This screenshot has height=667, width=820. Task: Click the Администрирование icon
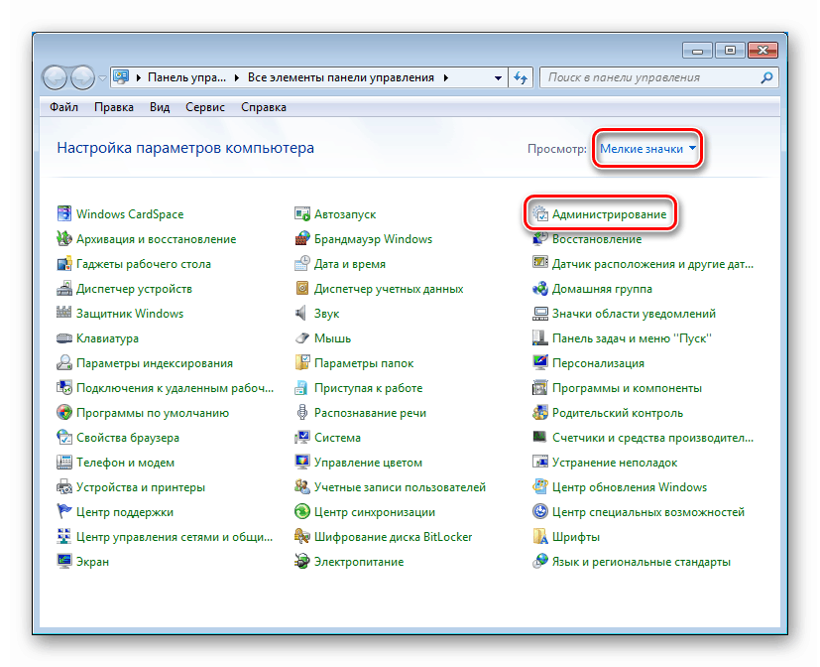(539, 213)
